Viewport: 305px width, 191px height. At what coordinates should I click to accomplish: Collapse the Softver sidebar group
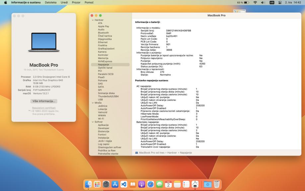click(93, 122)
